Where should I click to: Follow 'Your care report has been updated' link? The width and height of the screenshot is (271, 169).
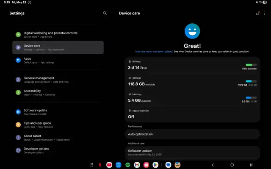pos(154,52)
